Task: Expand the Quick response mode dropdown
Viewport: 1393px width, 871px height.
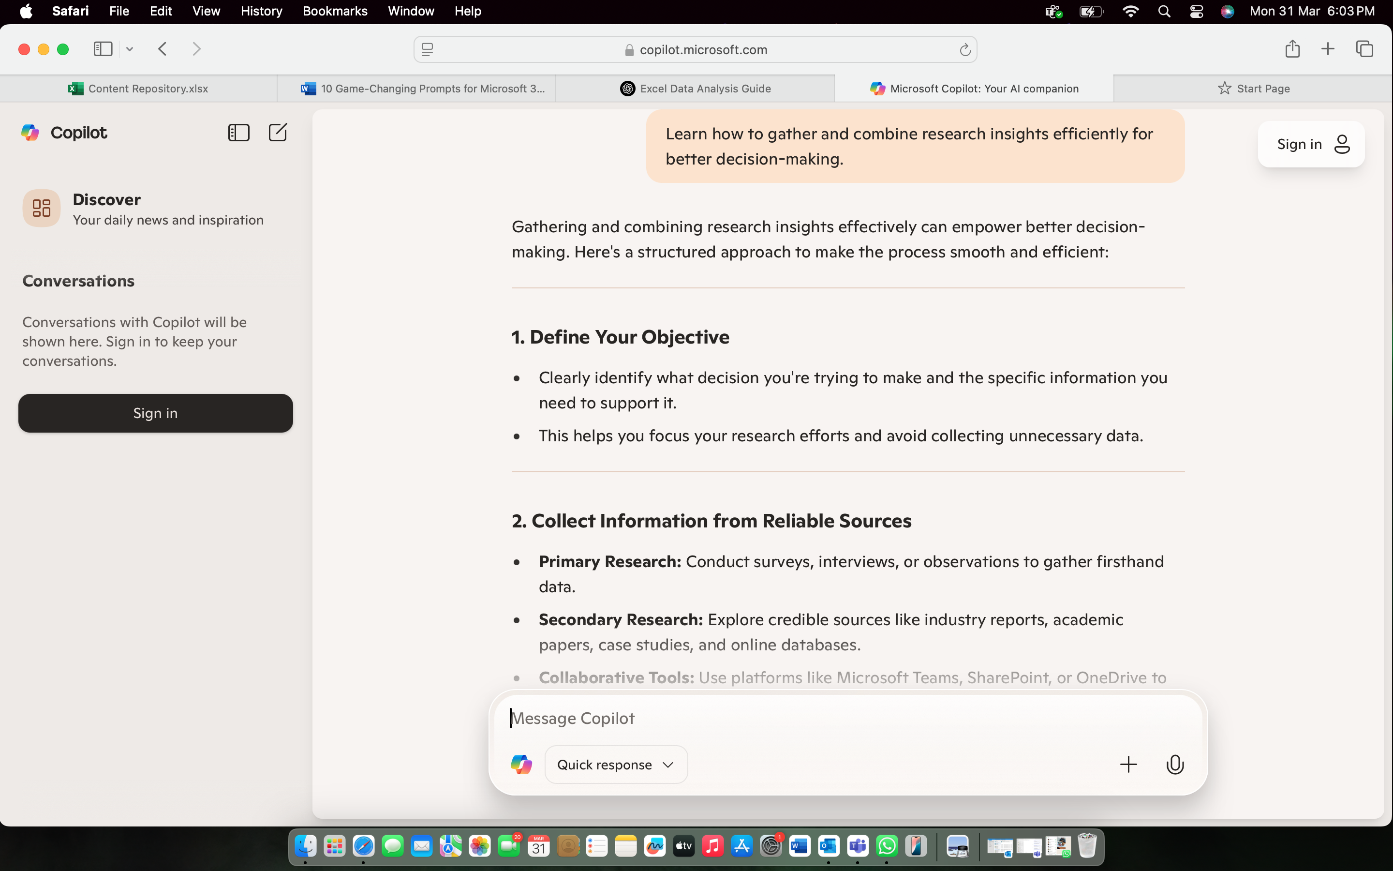Action: 616,765
